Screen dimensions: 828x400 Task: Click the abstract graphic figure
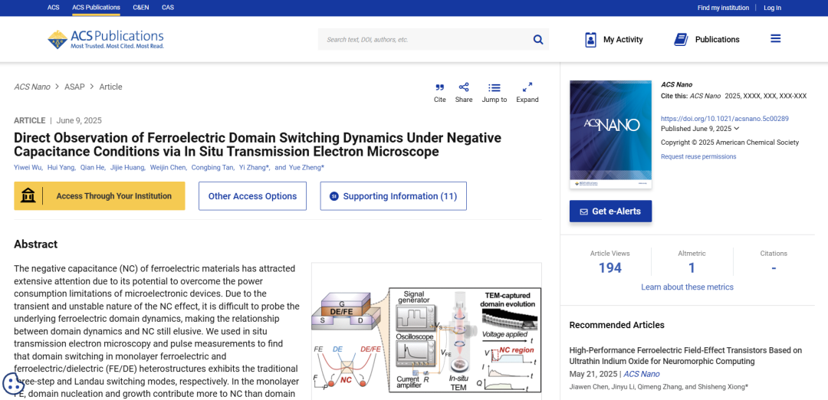pyautogui.click(x=427, y=339)
